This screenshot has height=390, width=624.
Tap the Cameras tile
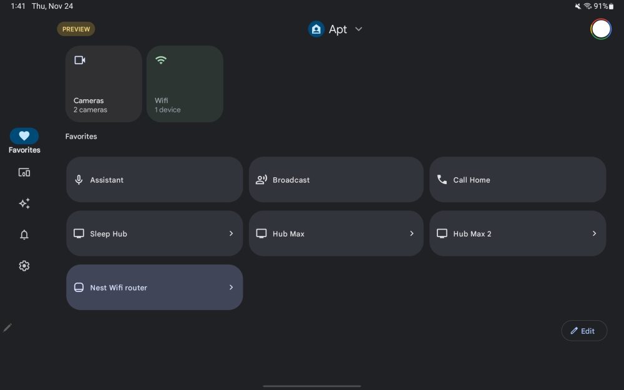click(x=104, y=84)
